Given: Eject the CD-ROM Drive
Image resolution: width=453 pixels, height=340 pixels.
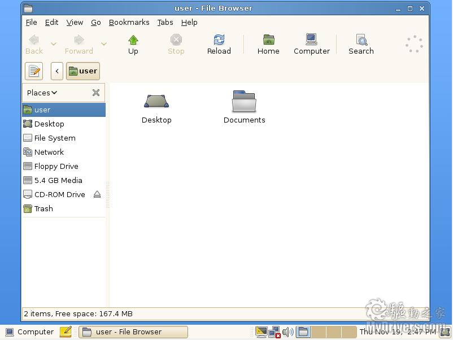Looking at the screenshot, I should point(97,194).
